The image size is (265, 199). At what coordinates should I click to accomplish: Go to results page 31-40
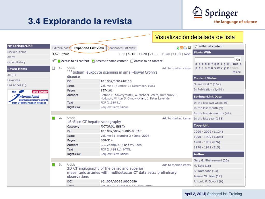165,54
